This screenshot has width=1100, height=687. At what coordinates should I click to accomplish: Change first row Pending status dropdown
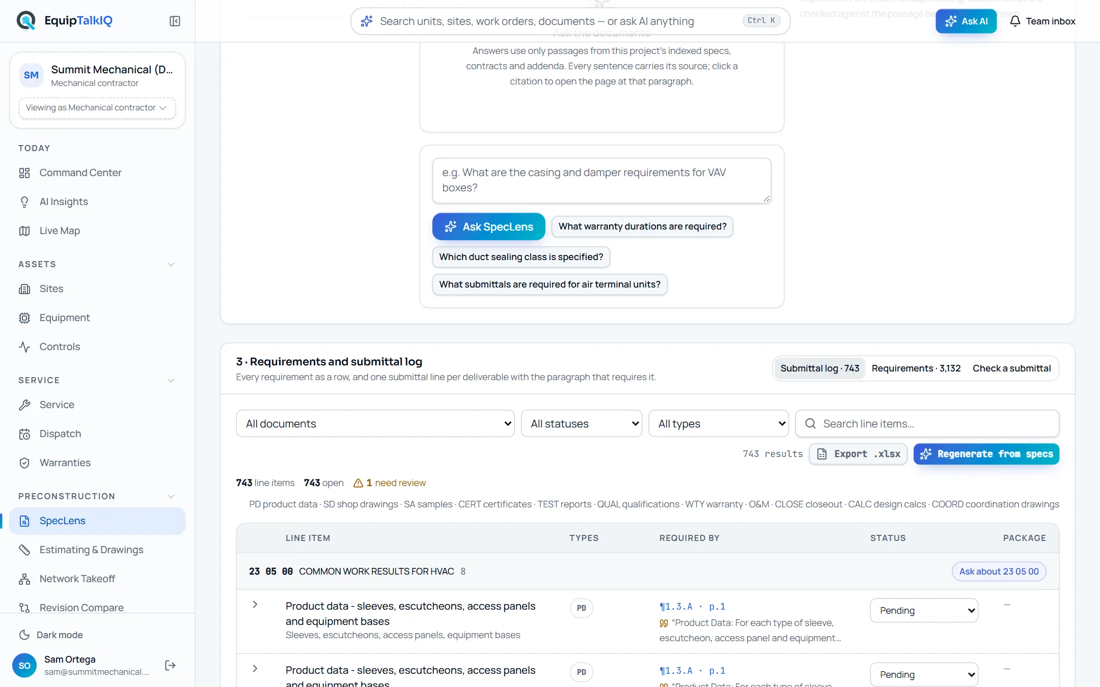click(x=924, y=610)
